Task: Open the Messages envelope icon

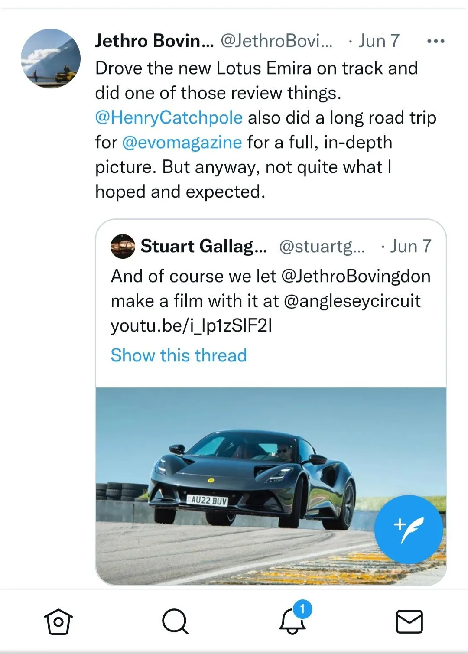Action: click(409, 622)
